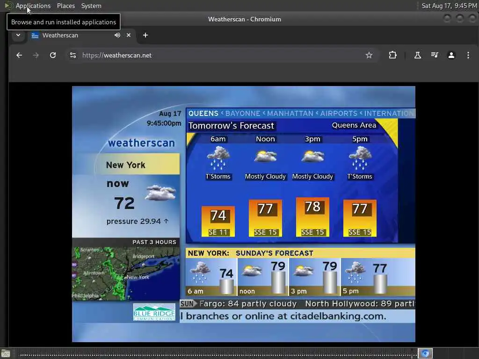Screen dimensions: 479x359
Task: Open the Extensions puzzle icon
Action: 392,55
